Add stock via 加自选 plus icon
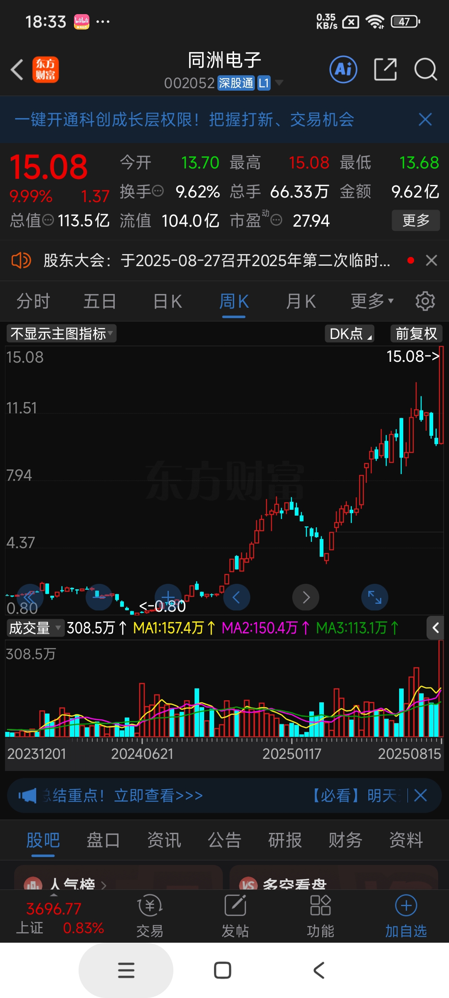Image resolution: width=449 pixels, height=998 pixels. [x=406, y=916]
